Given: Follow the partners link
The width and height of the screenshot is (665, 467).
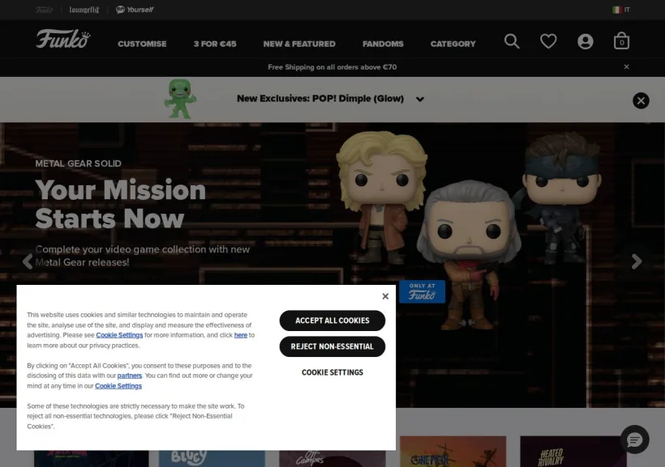Looking at the screenshot, I should [x=130, y=376].
